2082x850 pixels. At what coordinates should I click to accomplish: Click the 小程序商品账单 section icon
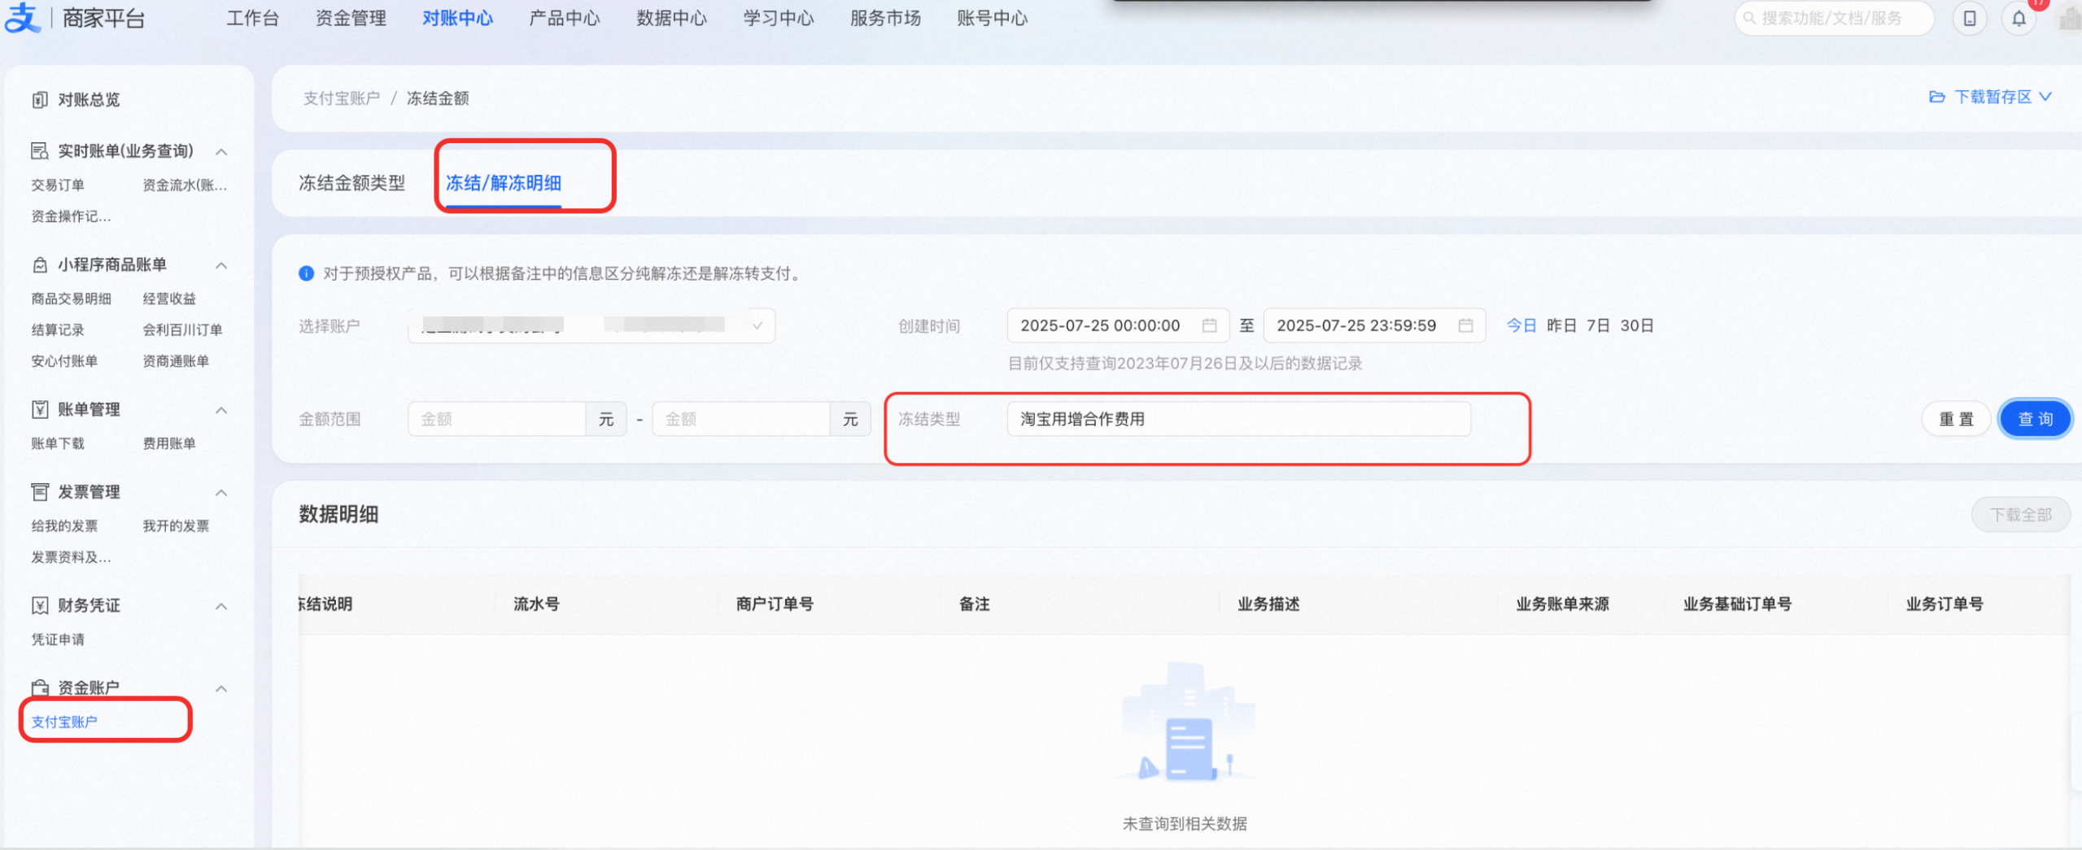(40, 264)
